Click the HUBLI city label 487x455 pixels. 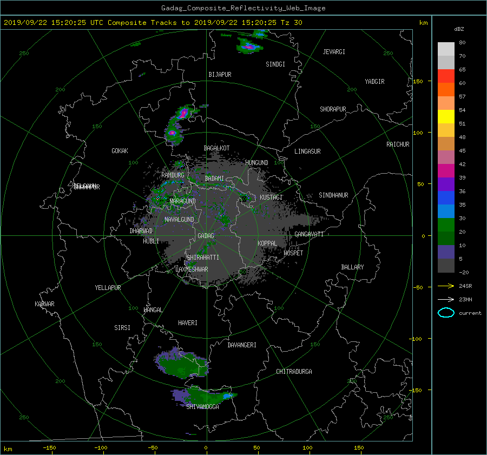[x=151, y=241]
